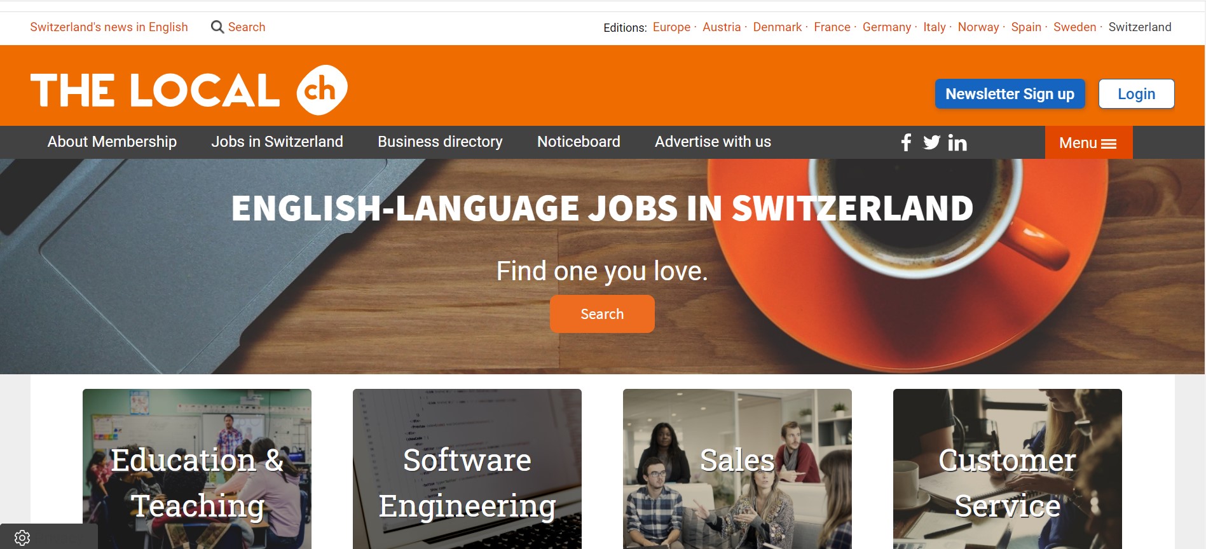Open Advertise with us page

coord(713,142)
